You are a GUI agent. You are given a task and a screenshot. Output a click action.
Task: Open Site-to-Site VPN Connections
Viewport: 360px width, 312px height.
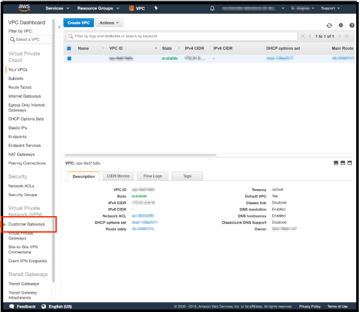tap(23, 250)
